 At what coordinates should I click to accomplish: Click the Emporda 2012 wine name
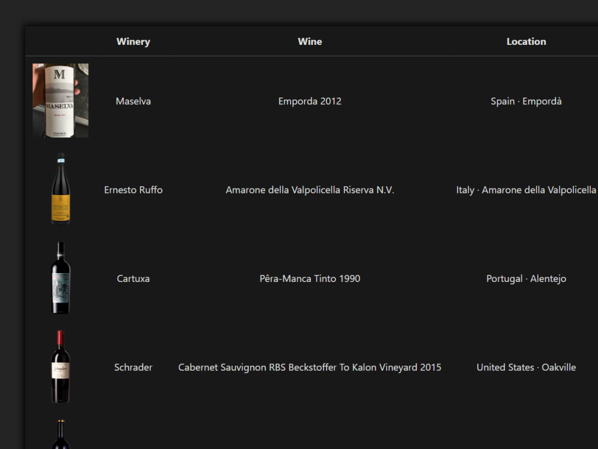tap(310, 101)
